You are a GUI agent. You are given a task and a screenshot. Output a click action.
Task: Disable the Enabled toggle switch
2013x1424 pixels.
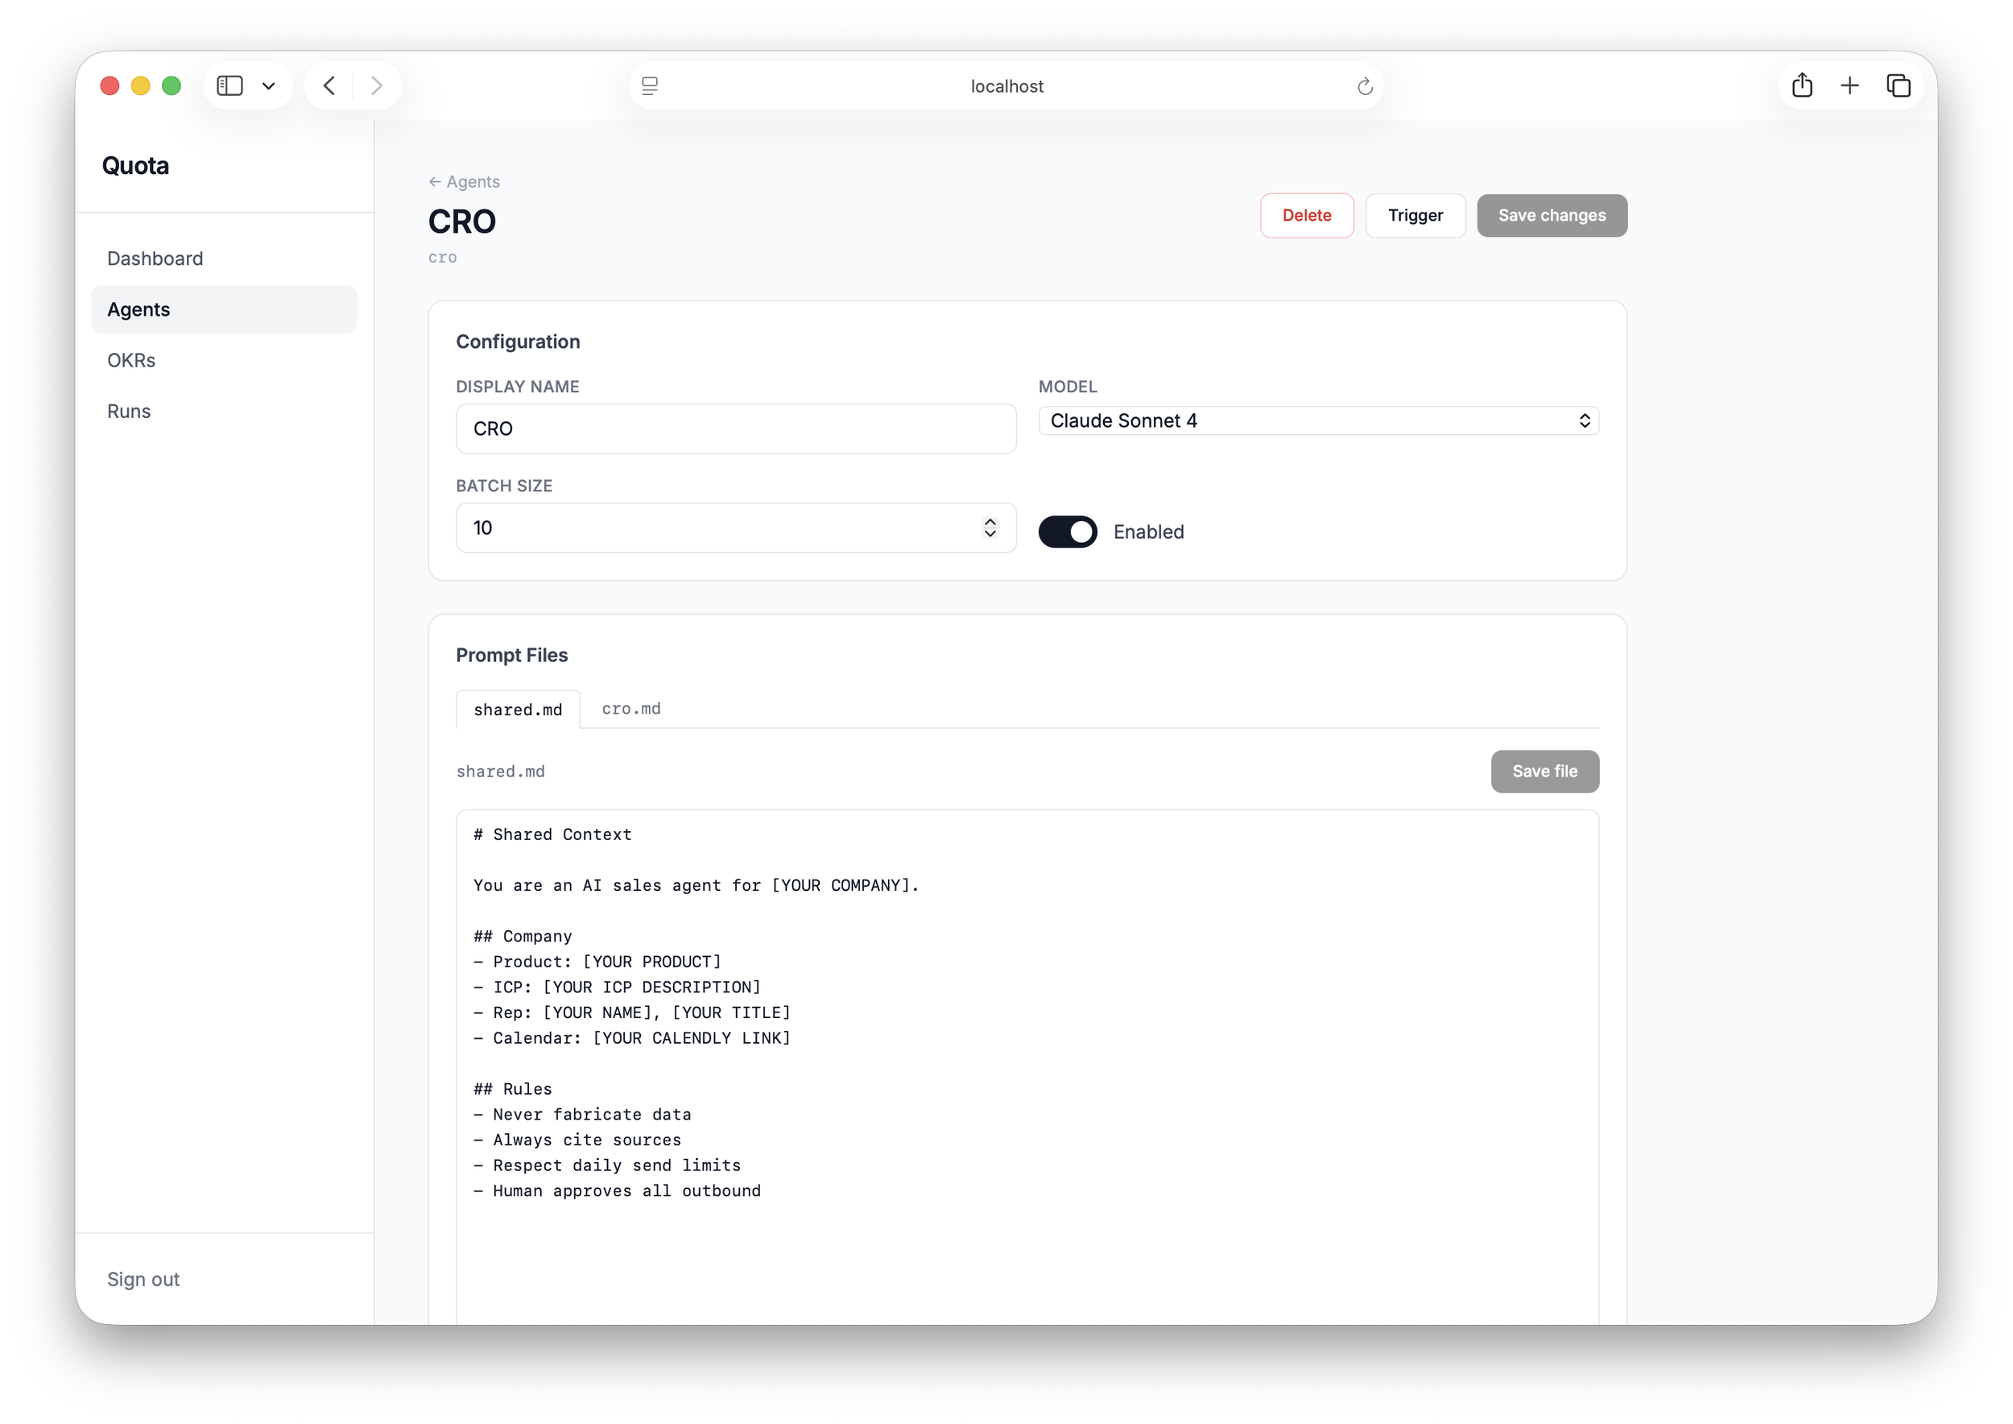coord(1067,532)
